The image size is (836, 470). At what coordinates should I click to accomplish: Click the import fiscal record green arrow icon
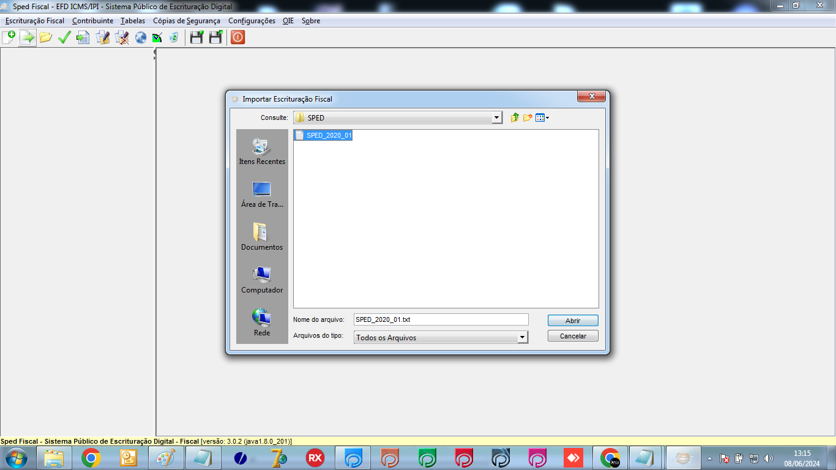click(27, 37)
